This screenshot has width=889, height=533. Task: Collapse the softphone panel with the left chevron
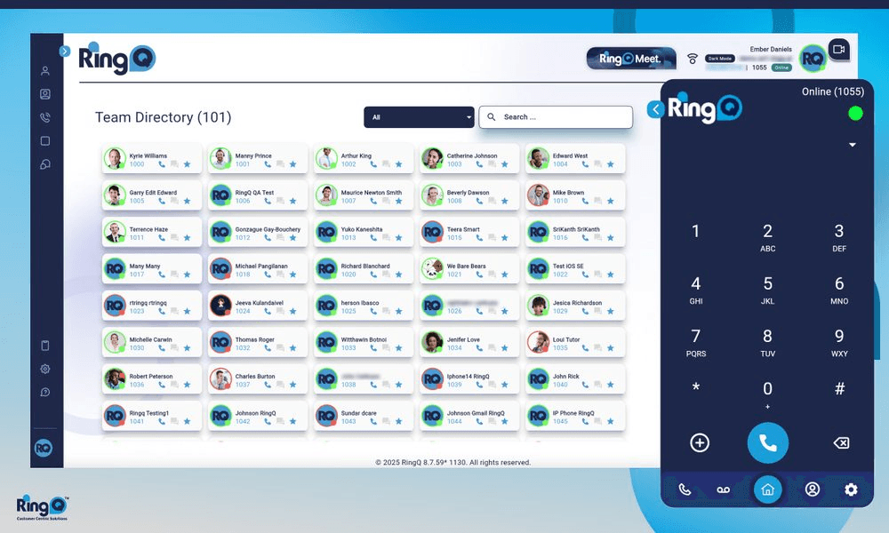pyautogui.click(x=655, y=109)
